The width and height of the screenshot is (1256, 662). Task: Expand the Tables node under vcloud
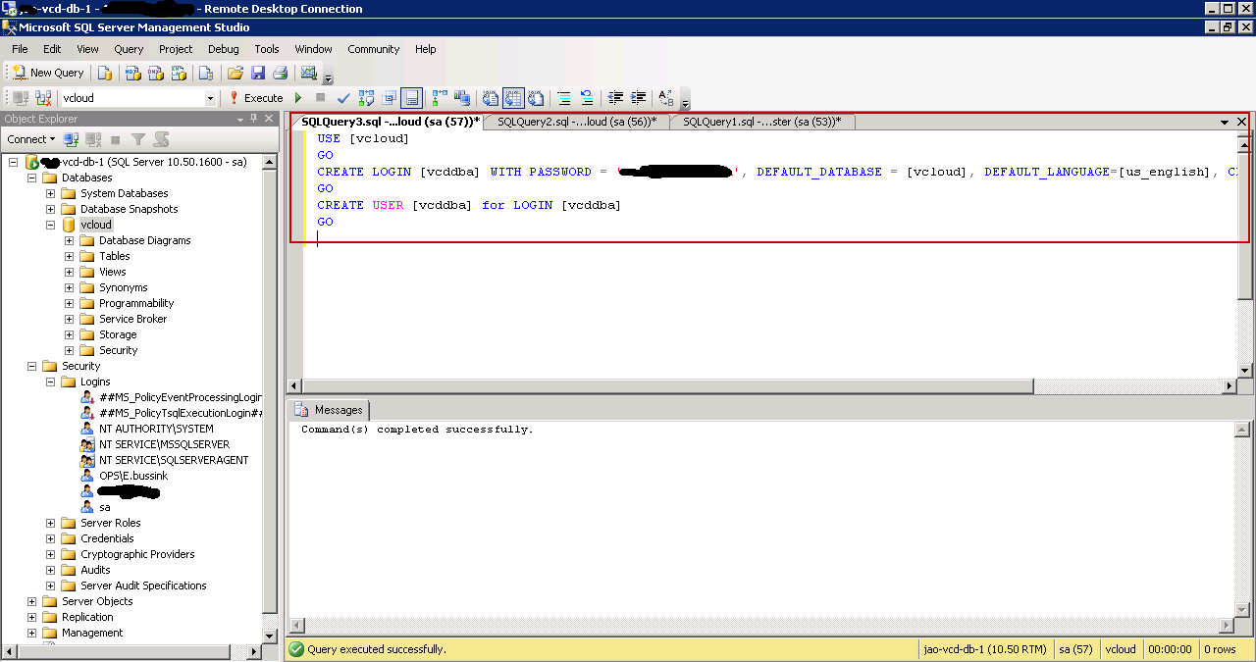pyautogui.click(x=68, y=255)
